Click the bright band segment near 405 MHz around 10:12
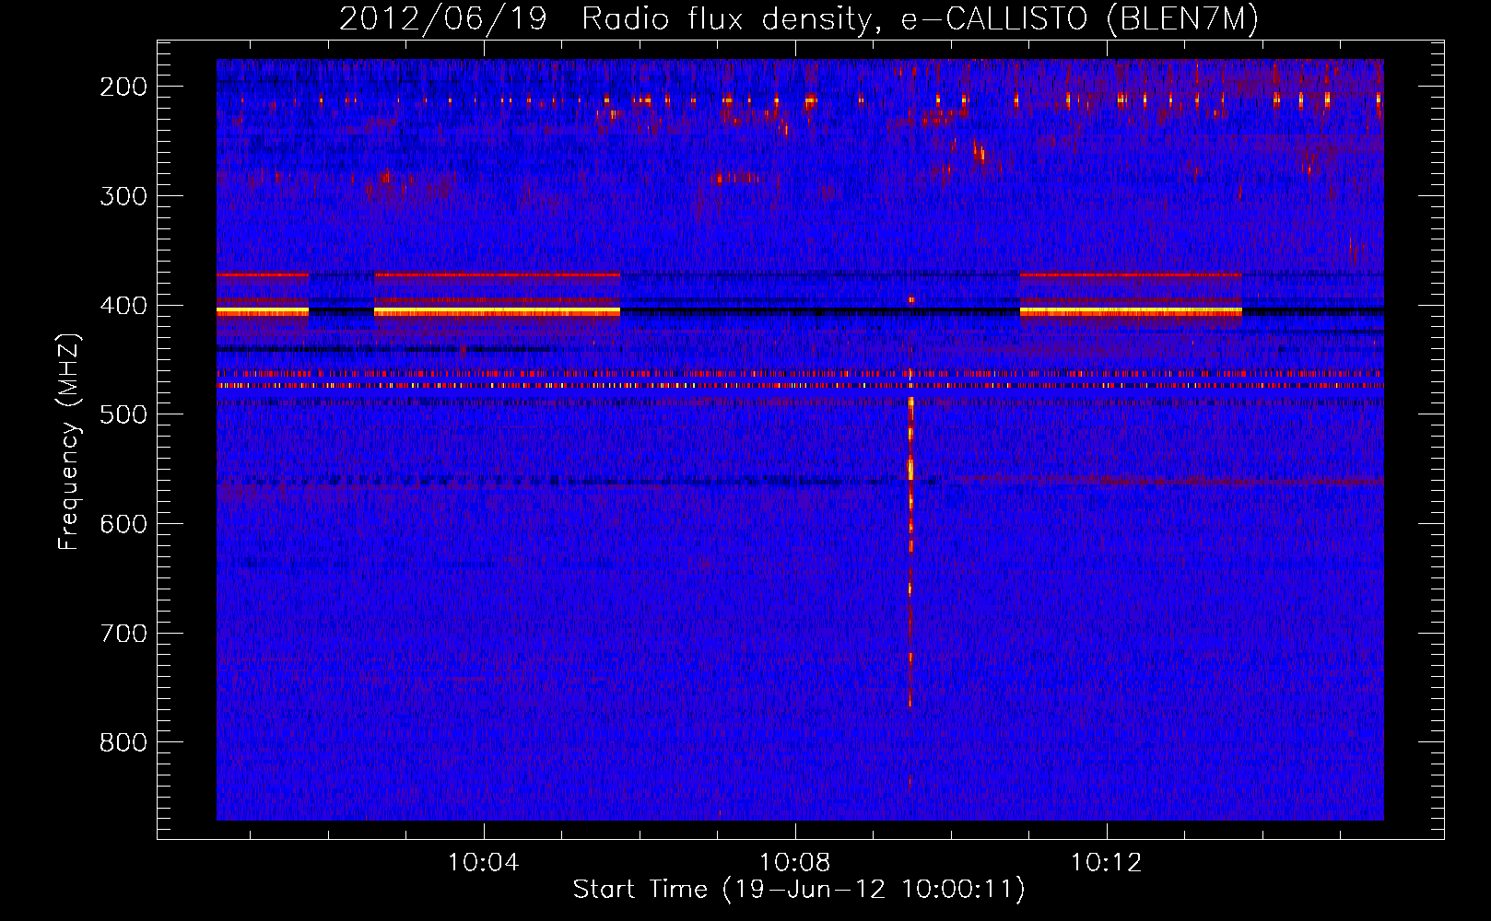The image size is (1491, 921). pyautogui.click(x=1131, y=312)
